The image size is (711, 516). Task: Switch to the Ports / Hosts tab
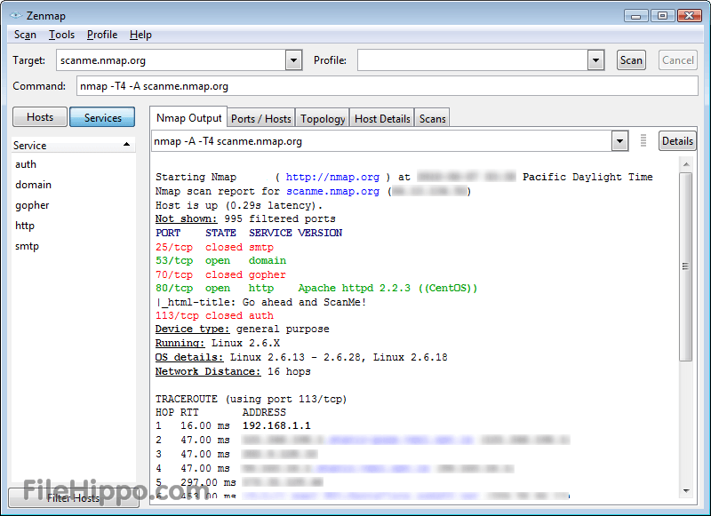[261, 119]
